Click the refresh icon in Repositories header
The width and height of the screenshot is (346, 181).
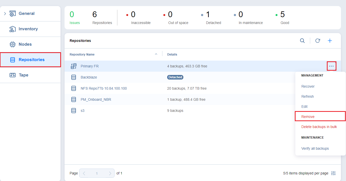pyautogui.click(x=318, y=41)
